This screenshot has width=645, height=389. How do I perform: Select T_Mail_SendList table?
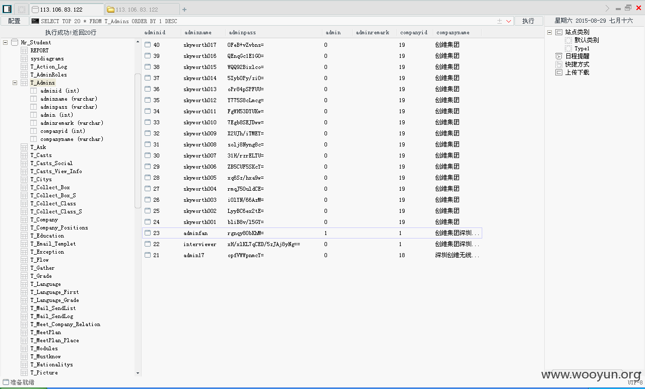(53, 308)
